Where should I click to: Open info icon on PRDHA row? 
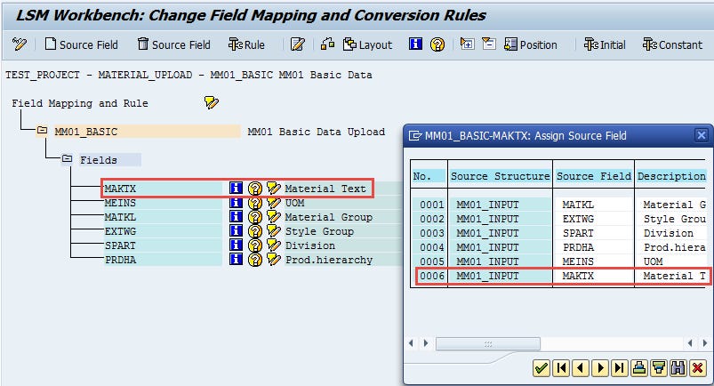point(236,259)
